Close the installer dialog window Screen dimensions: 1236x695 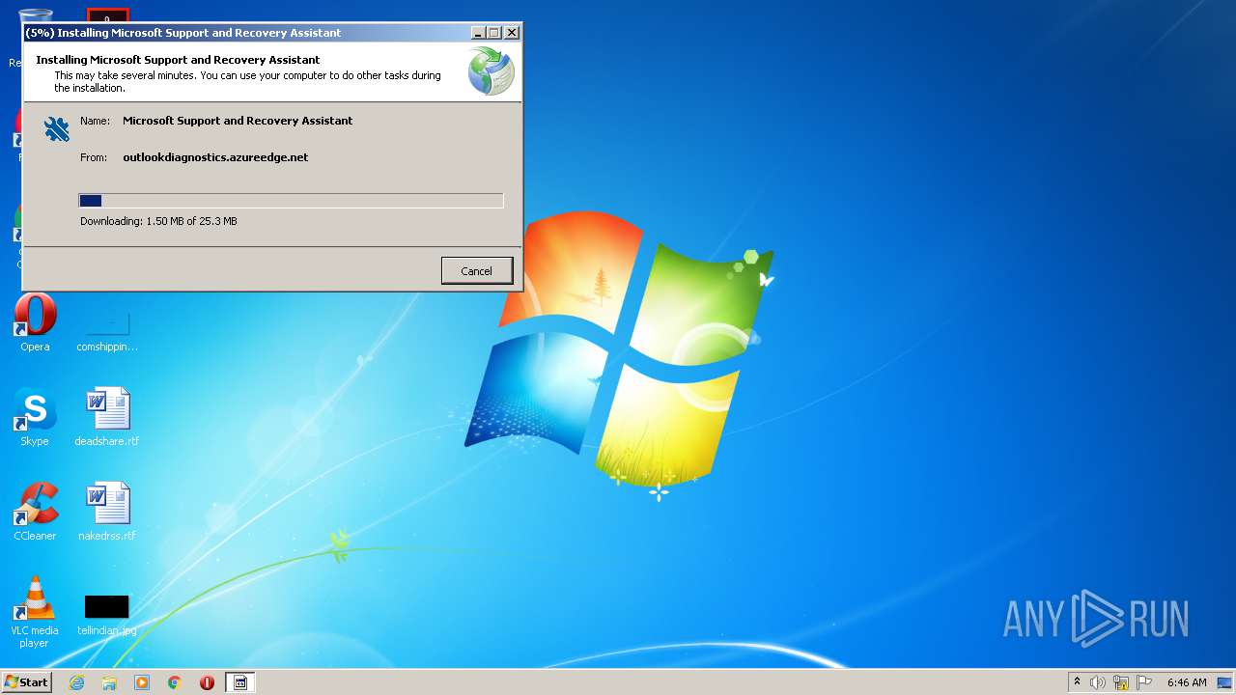click(512, 33)
